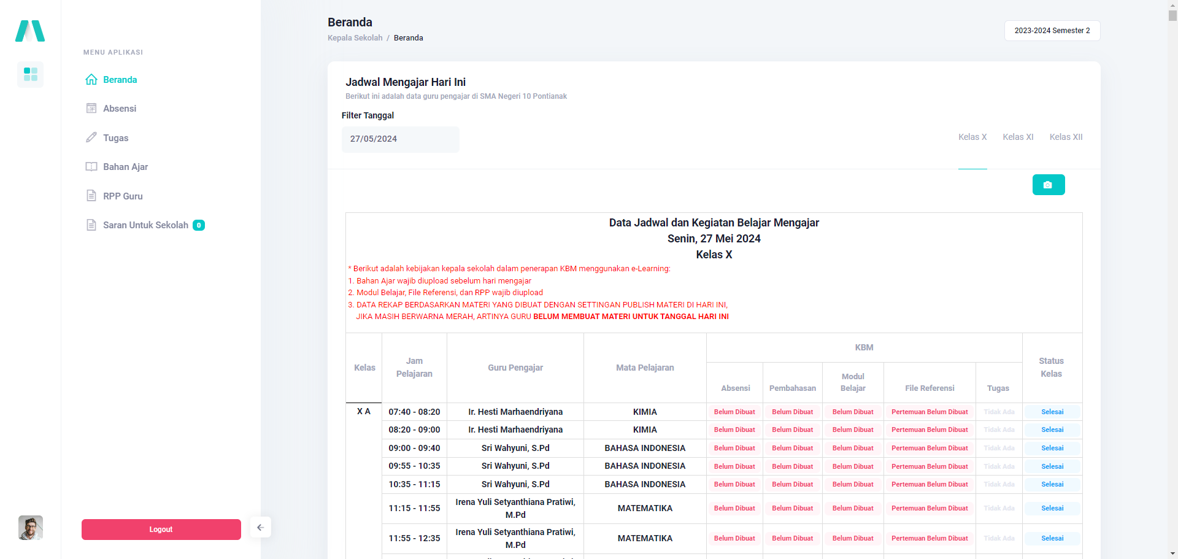Click the teal app logo
The width and height of the screenshot is (1178, 559).
30,31
